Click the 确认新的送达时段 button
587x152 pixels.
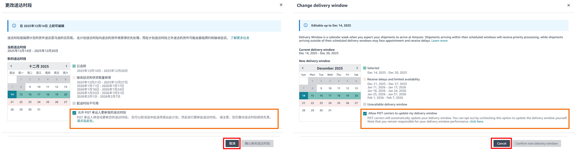[257, 144]
